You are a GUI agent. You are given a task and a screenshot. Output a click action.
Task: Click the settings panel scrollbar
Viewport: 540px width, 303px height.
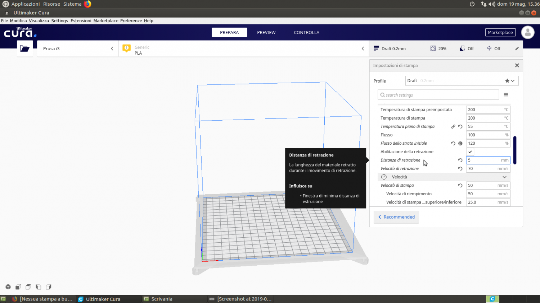coord(515,150)
